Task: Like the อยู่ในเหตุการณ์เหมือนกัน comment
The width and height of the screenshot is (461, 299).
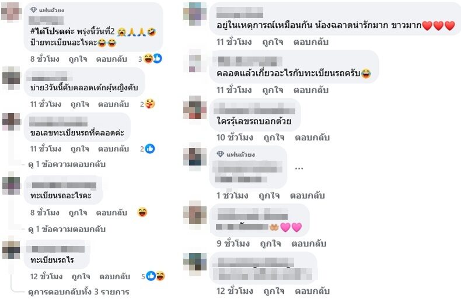Action: click(x=273, y=42)
